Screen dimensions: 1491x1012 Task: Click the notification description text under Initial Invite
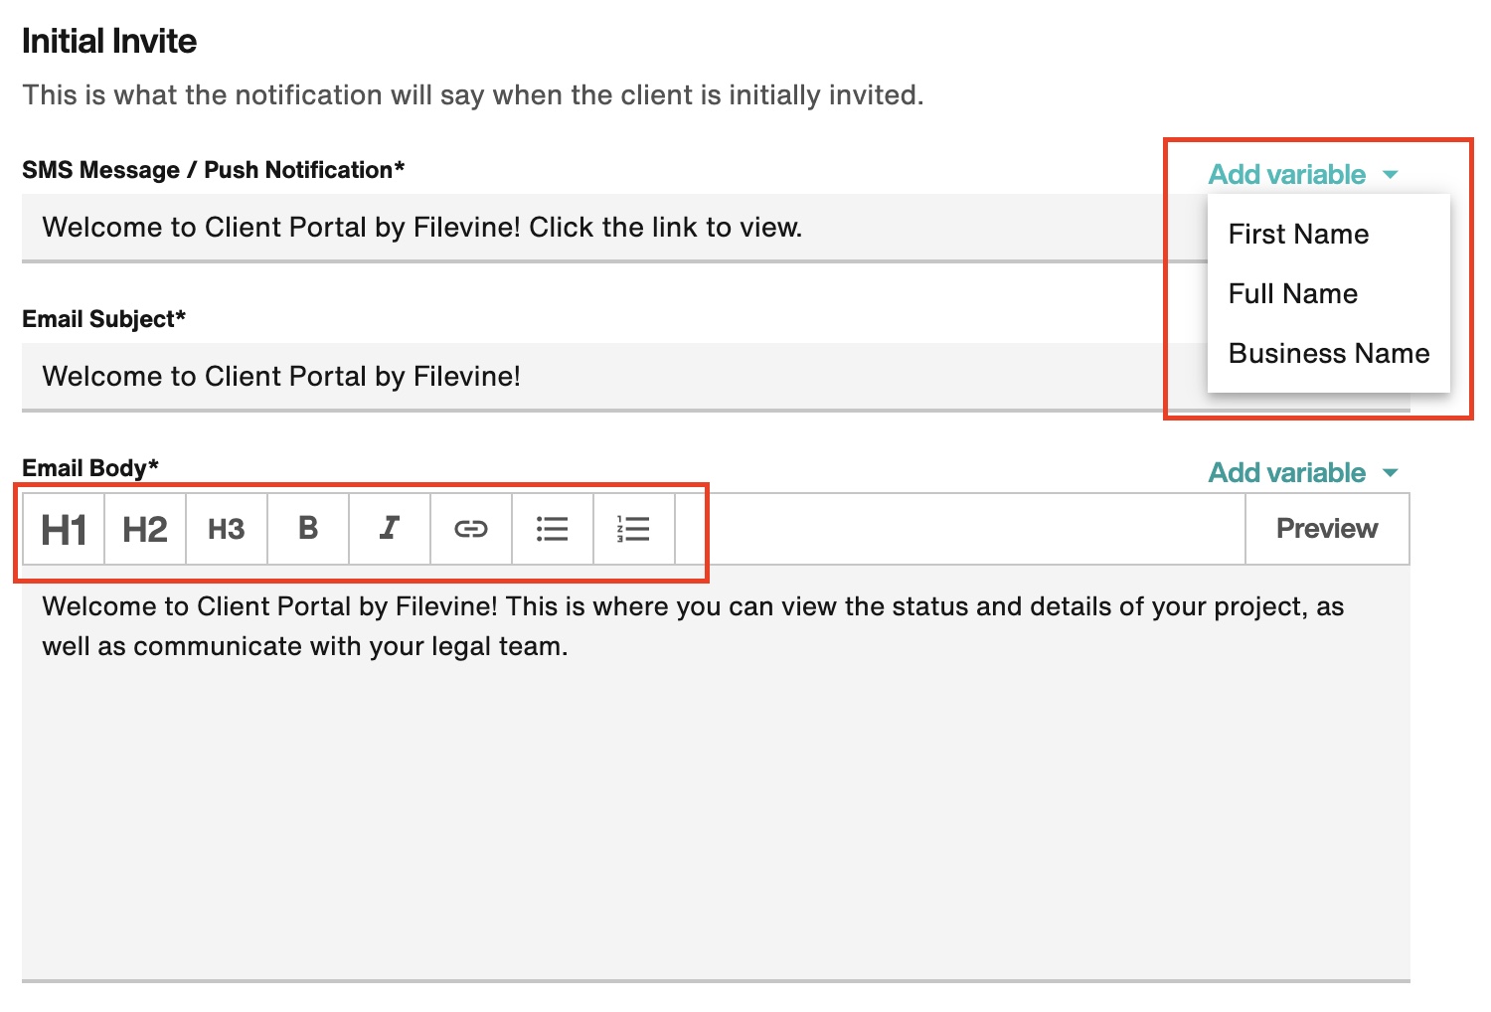click(473, 95)
